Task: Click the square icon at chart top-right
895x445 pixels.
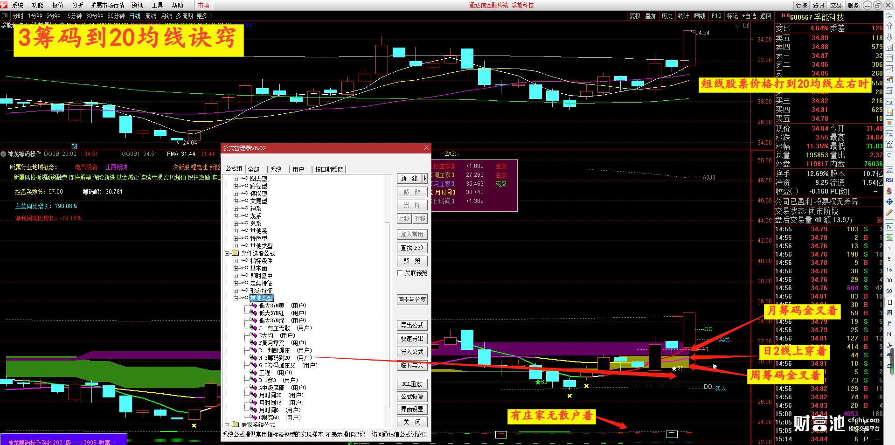Action: pos(746,26)
